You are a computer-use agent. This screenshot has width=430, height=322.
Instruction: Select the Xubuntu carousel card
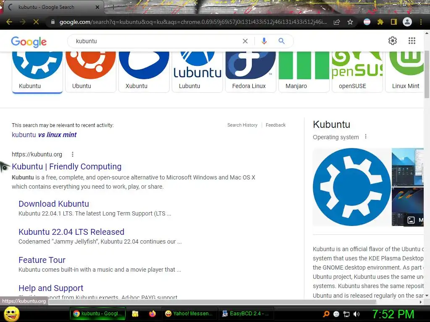(x=144, y=72)
